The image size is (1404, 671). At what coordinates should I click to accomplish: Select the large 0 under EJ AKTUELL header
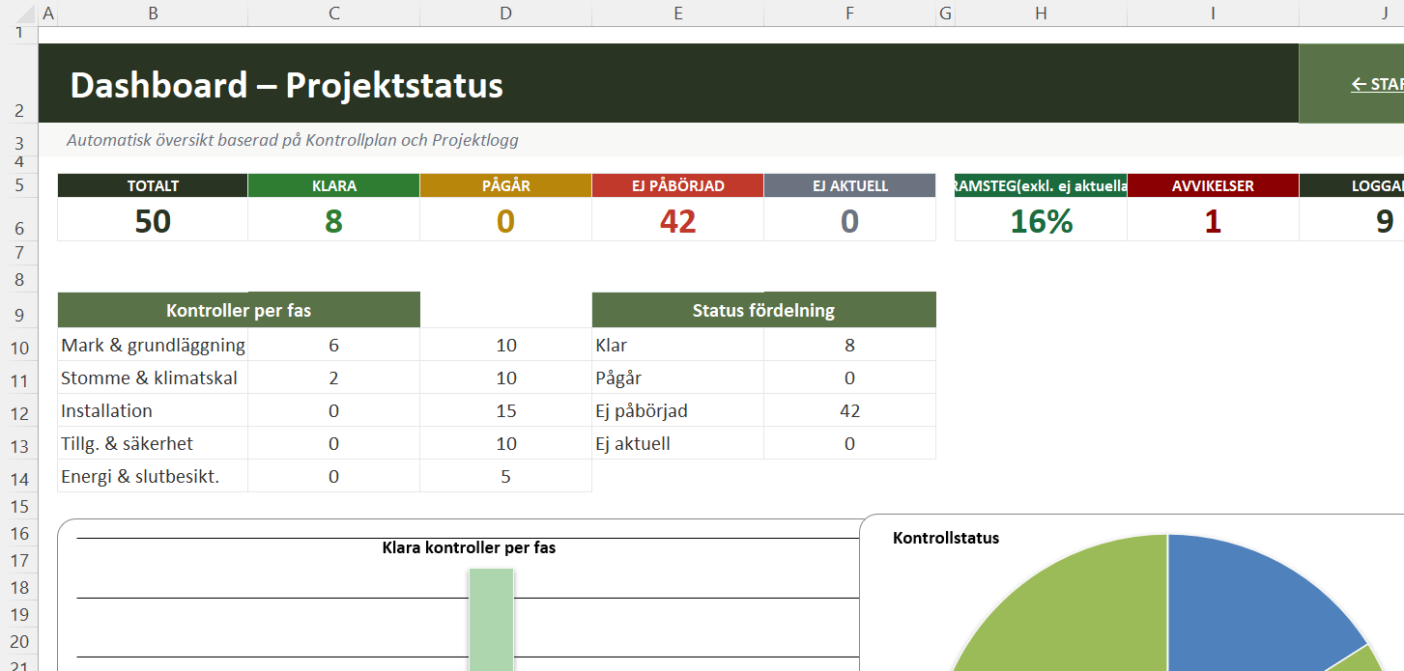[849, 221]
